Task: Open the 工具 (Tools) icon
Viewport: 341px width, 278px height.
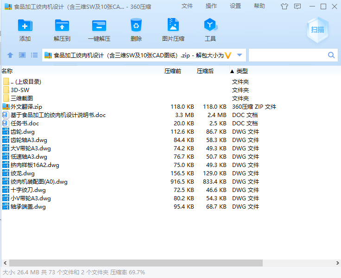Action: [210, 25]
